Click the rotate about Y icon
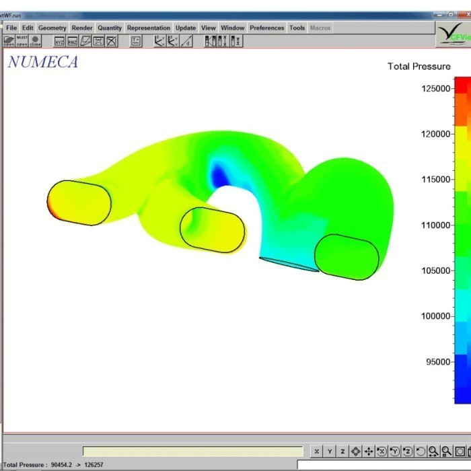Screen dimensions: 471x471 394,451
